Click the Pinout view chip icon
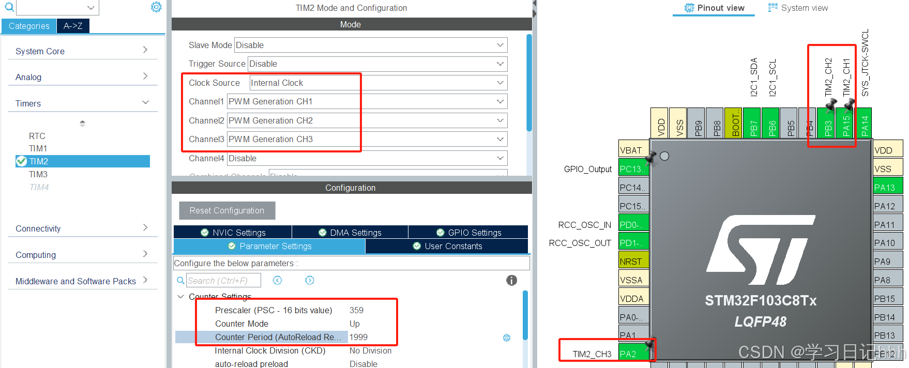 (x=689, y=8)
